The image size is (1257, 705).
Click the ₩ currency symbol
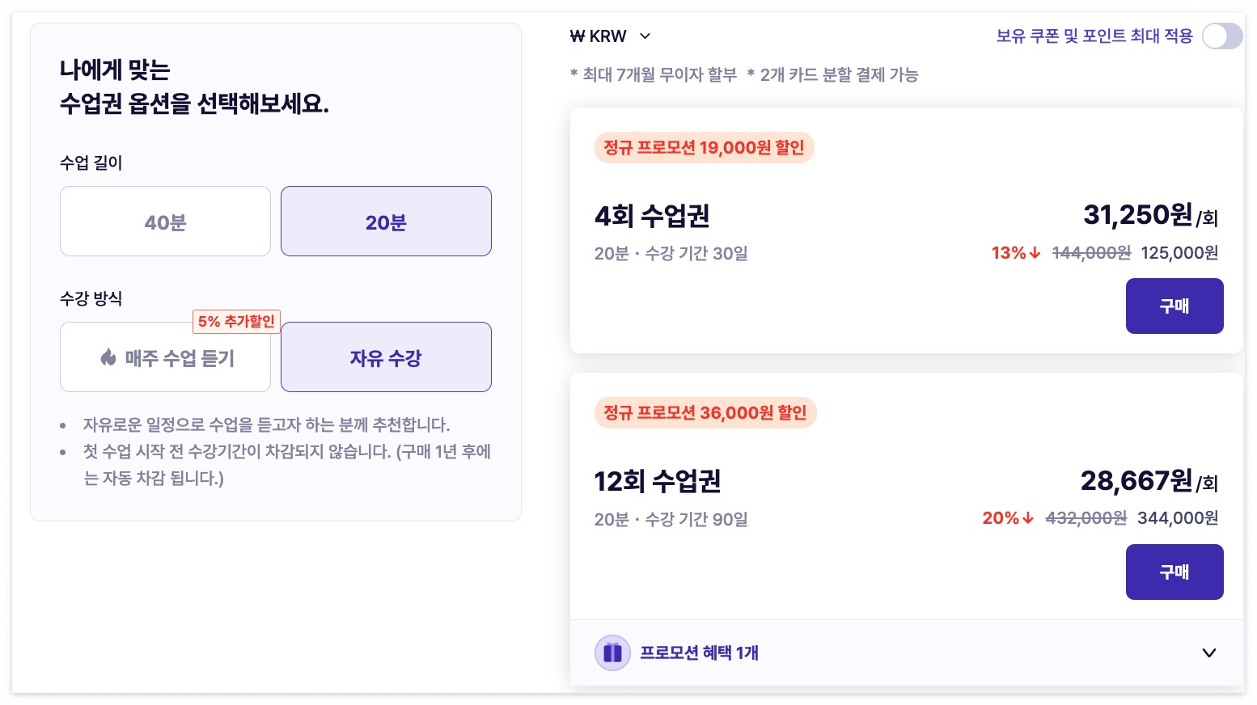[576, 36]
